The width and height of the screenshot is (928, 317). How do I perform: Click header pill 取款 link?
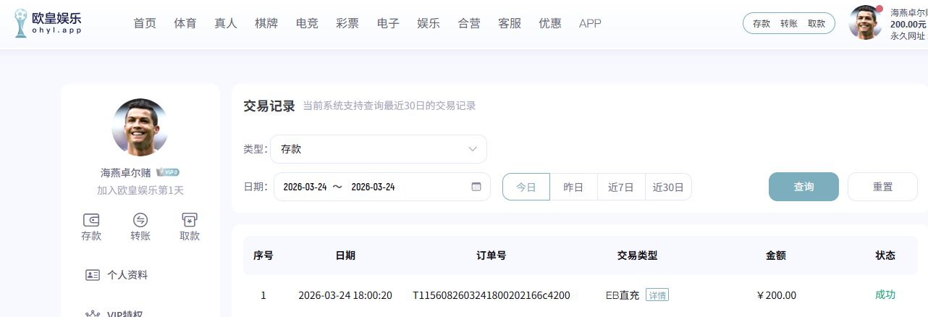[x=817, y=23]
